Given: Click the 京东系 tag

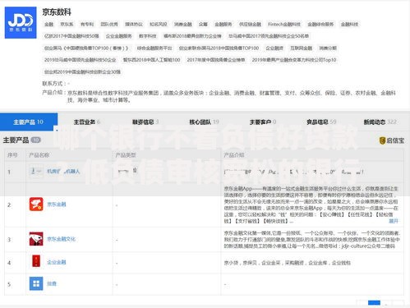Looking at the screenshot, I should click(x=67, y=25).
